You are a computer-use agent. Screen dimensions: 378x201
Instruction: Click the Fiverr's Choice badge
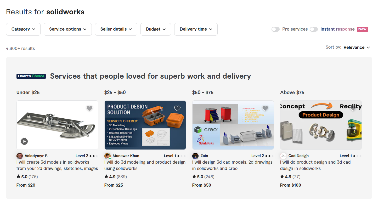(x=31, y=76)
